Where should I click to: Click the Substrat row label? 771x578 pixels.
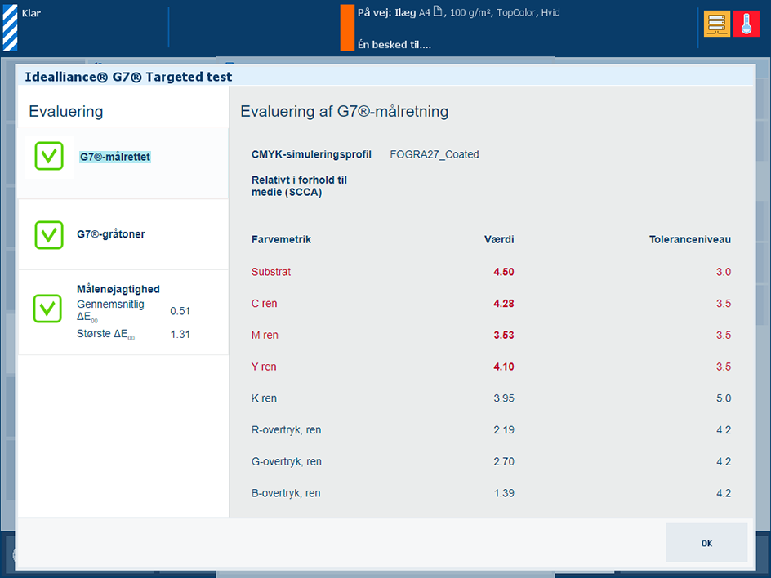(x=271, y=272)
